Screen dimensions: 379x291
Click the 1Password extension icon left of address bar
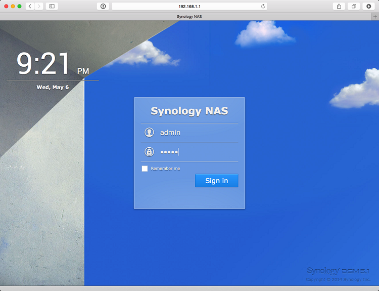[x=103, y=6]
